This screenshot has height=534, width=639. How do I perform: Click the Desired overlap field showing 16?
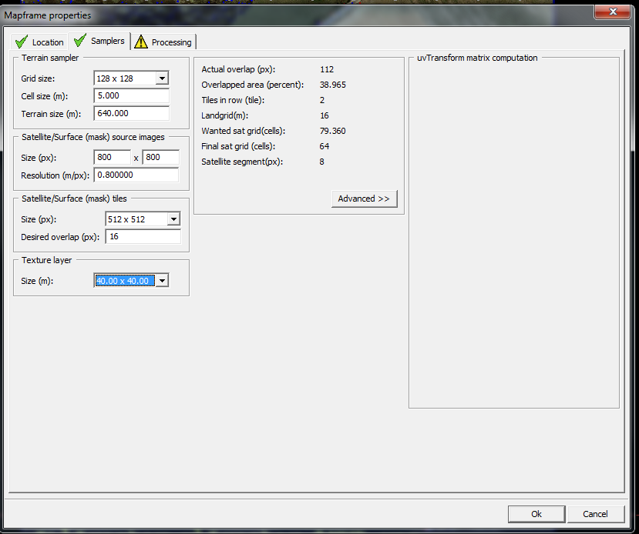[143, 236]
